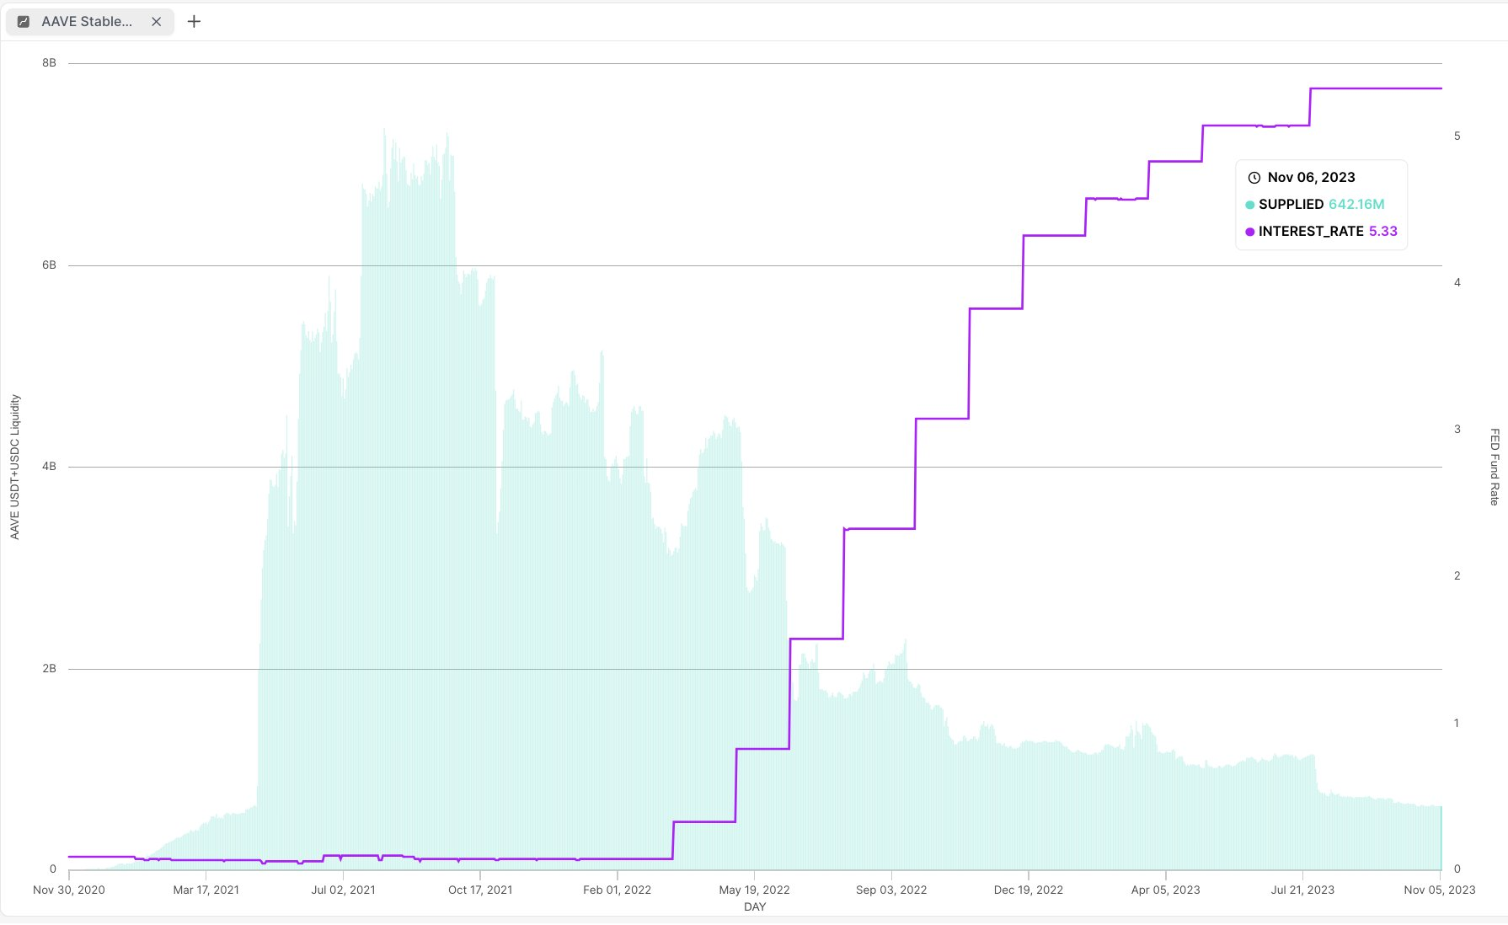Image resolution: width=1508 pixels, height=925 pixels.
Task: Click the x-axis label Nov 30, 2020
Action: 69,890
